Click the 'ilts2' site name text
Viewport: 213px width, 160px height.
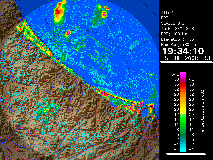tap(167, 13)
